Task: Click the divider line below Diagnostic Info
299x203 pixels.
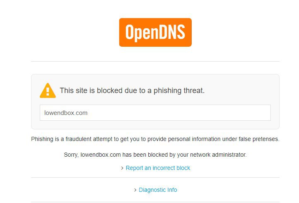Action: tap(155, 202)
